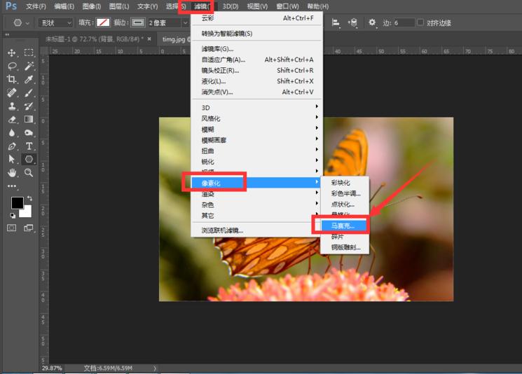Select the Lasso tool
The height and width of the screenshot is (374, 522).
[12, 67]
